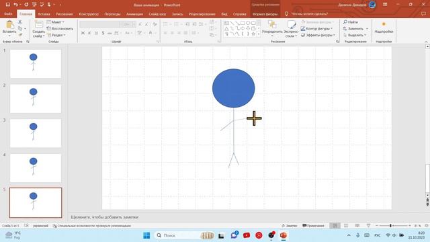
Task: Open the Paste (Вставить) dropdown arrow
Action: (x=9, y=36)
